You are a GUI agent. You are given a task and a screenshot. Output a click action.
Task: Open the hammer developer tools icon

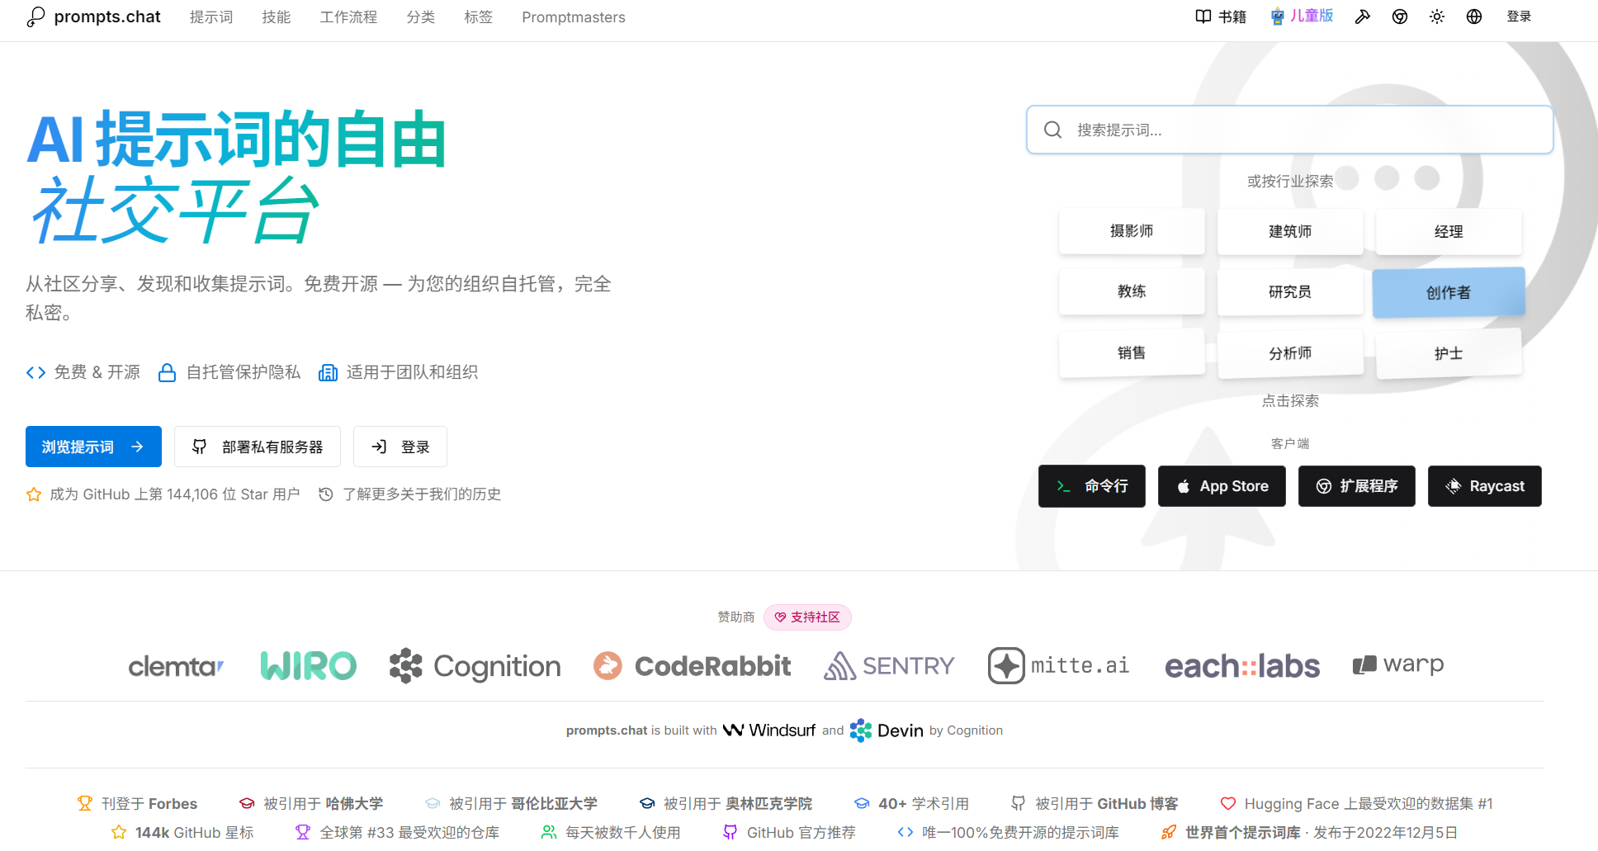(1363, 17)
